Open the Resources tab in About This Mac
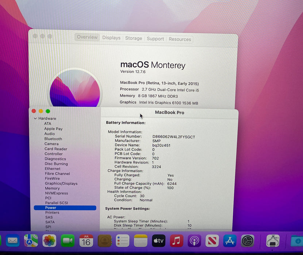Viewport: 303px width, 255px height. point(180,39)
